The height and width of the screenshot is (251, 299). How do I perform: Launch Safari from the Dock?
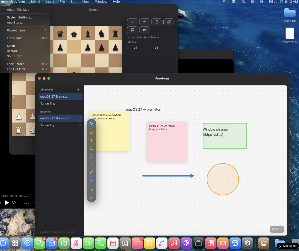coord(27,243)
